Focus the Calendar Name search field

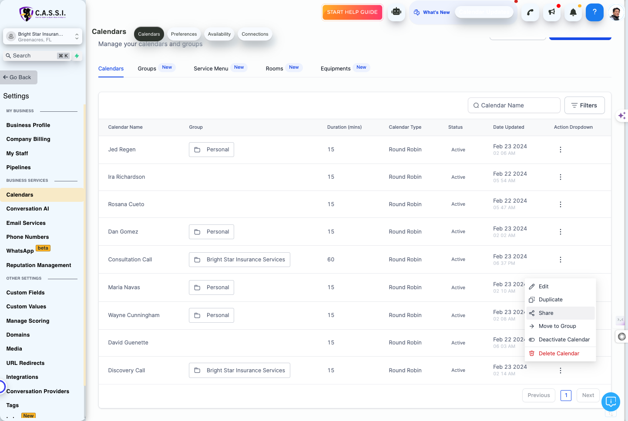[514, 105]
